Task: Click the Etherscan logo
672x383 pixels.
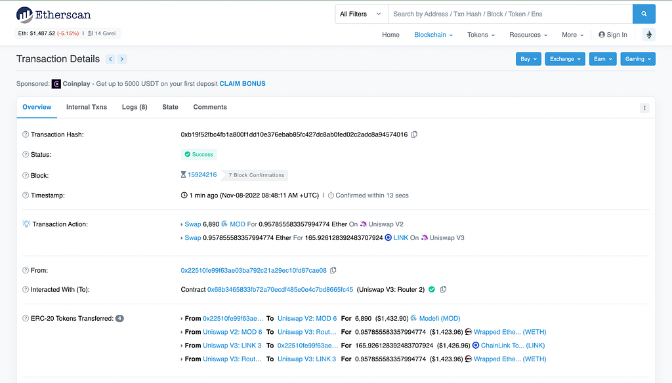Action: (x=54, y=14)
